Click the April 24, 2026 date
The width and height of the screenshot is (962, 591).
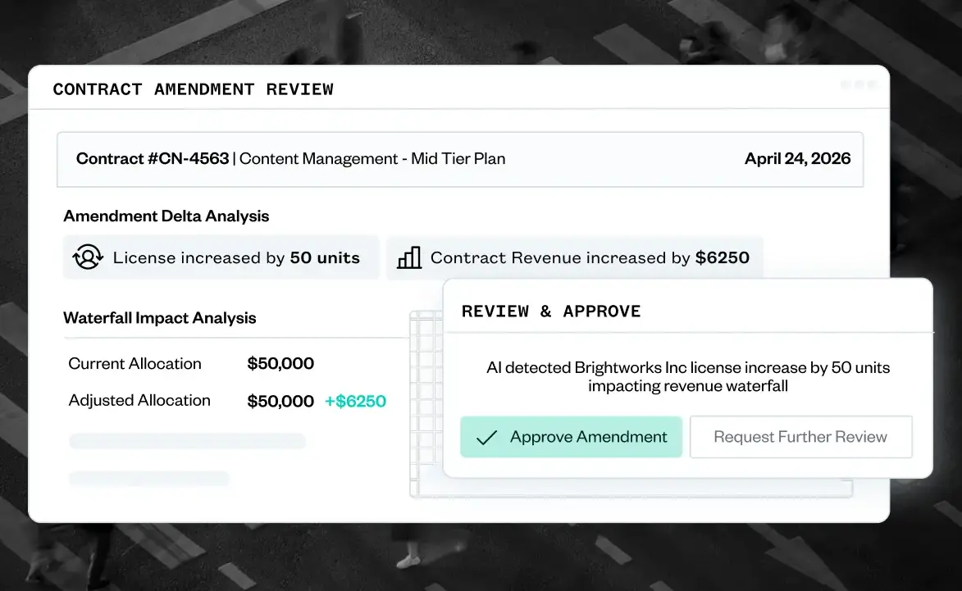click(797, 158)
